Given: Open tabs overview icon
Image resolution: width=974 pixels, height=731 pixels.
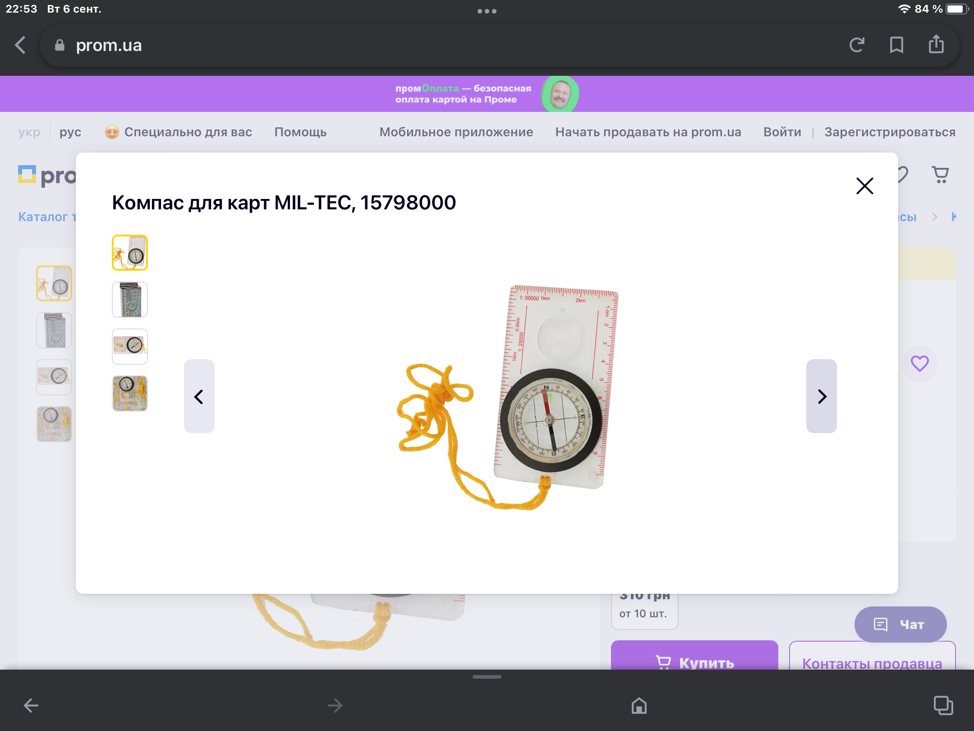Looking at the screenshot, I should pos(943,705).
